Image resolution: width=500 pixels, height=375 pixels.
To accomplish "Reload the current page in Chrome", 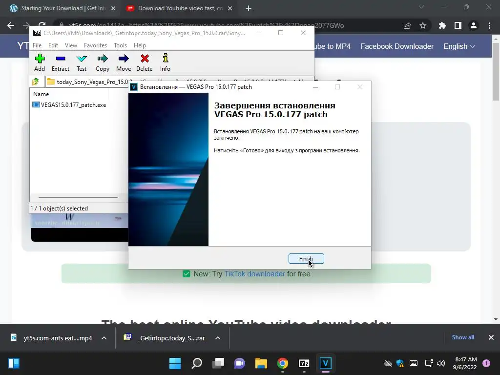I will pos(42,25).
